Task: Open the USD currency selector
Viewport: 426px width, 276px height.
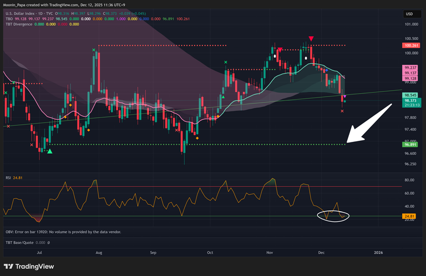Action: point(409,14)
